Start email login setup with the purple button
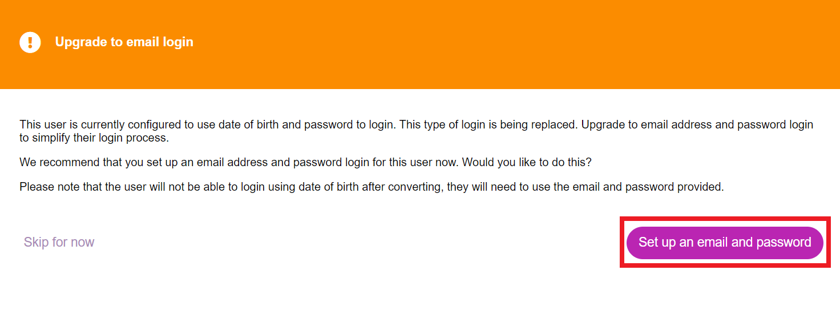840x322 pixels. [725, 243]
